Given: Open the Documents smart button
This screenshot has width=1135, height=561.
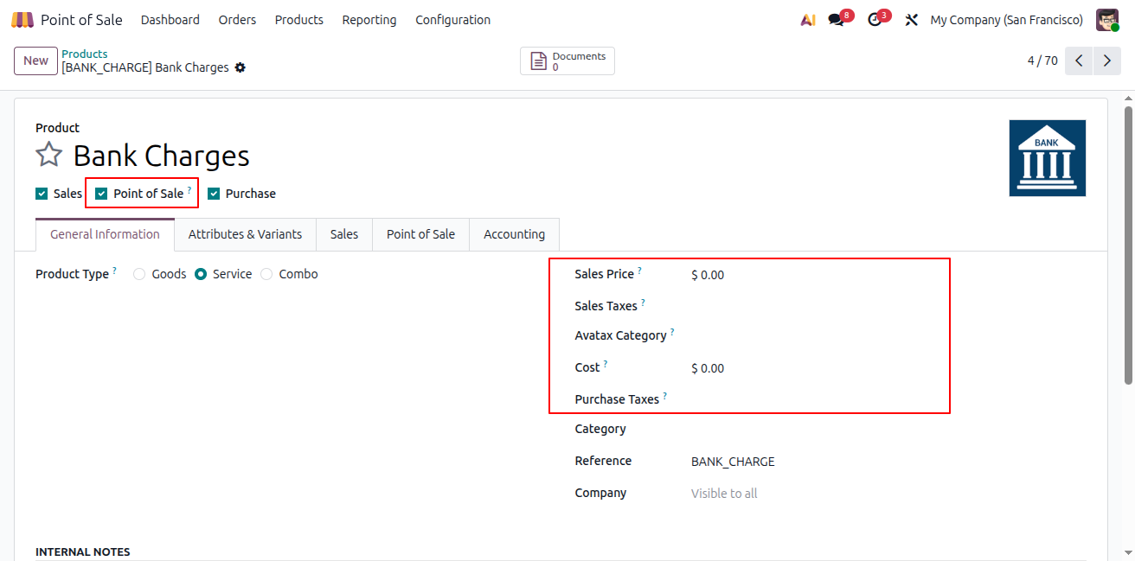Looking at the screenshot, I should click(567, 61).
